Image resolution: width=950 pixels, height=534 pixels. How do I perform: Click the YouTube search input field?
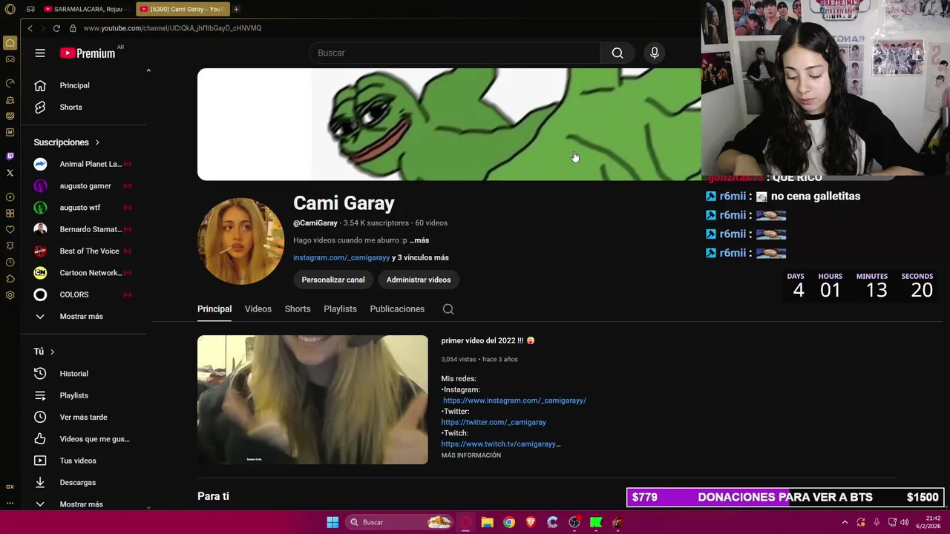454,53
